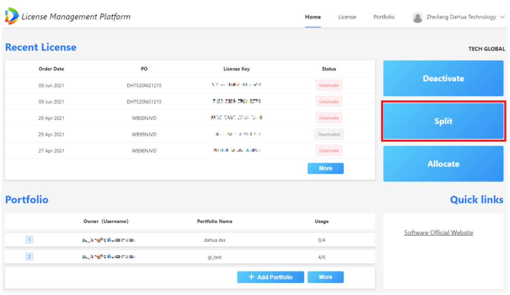This screenshot has height=295, width=510.
Task: Click the Deactivated status badge for WB99NJVD
Action: [328, 134]
